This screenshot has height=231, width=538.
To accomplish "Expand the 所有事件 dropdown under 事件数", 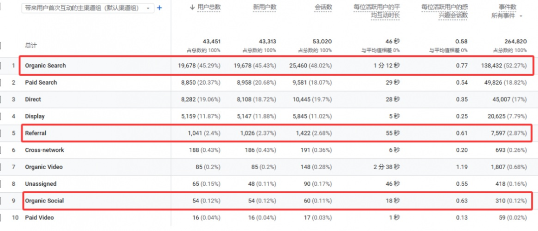I will [522, 16].
